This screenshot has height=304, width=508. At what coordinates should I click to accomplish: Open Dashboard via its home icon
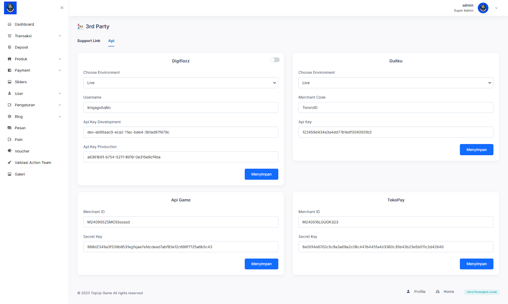[x=10, y=24]
